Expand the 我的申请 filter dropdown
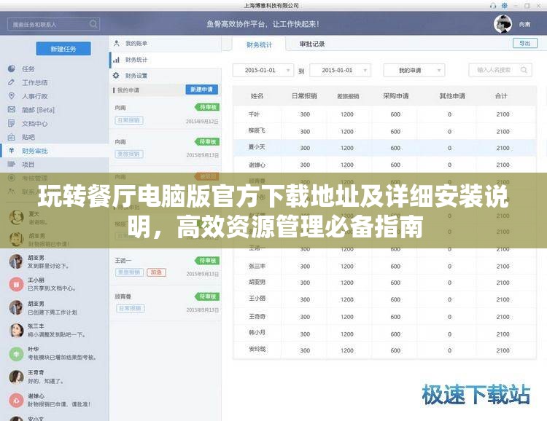The width and height of the screenshot is (547, 421). click(x=414, y=70)
